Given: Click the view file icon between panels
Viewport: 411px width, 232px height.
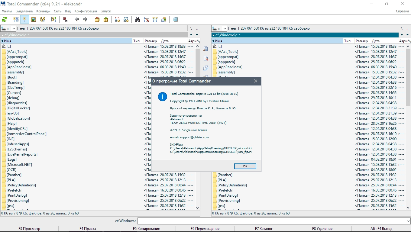Looking at the screenshot, I should (206, 49).
